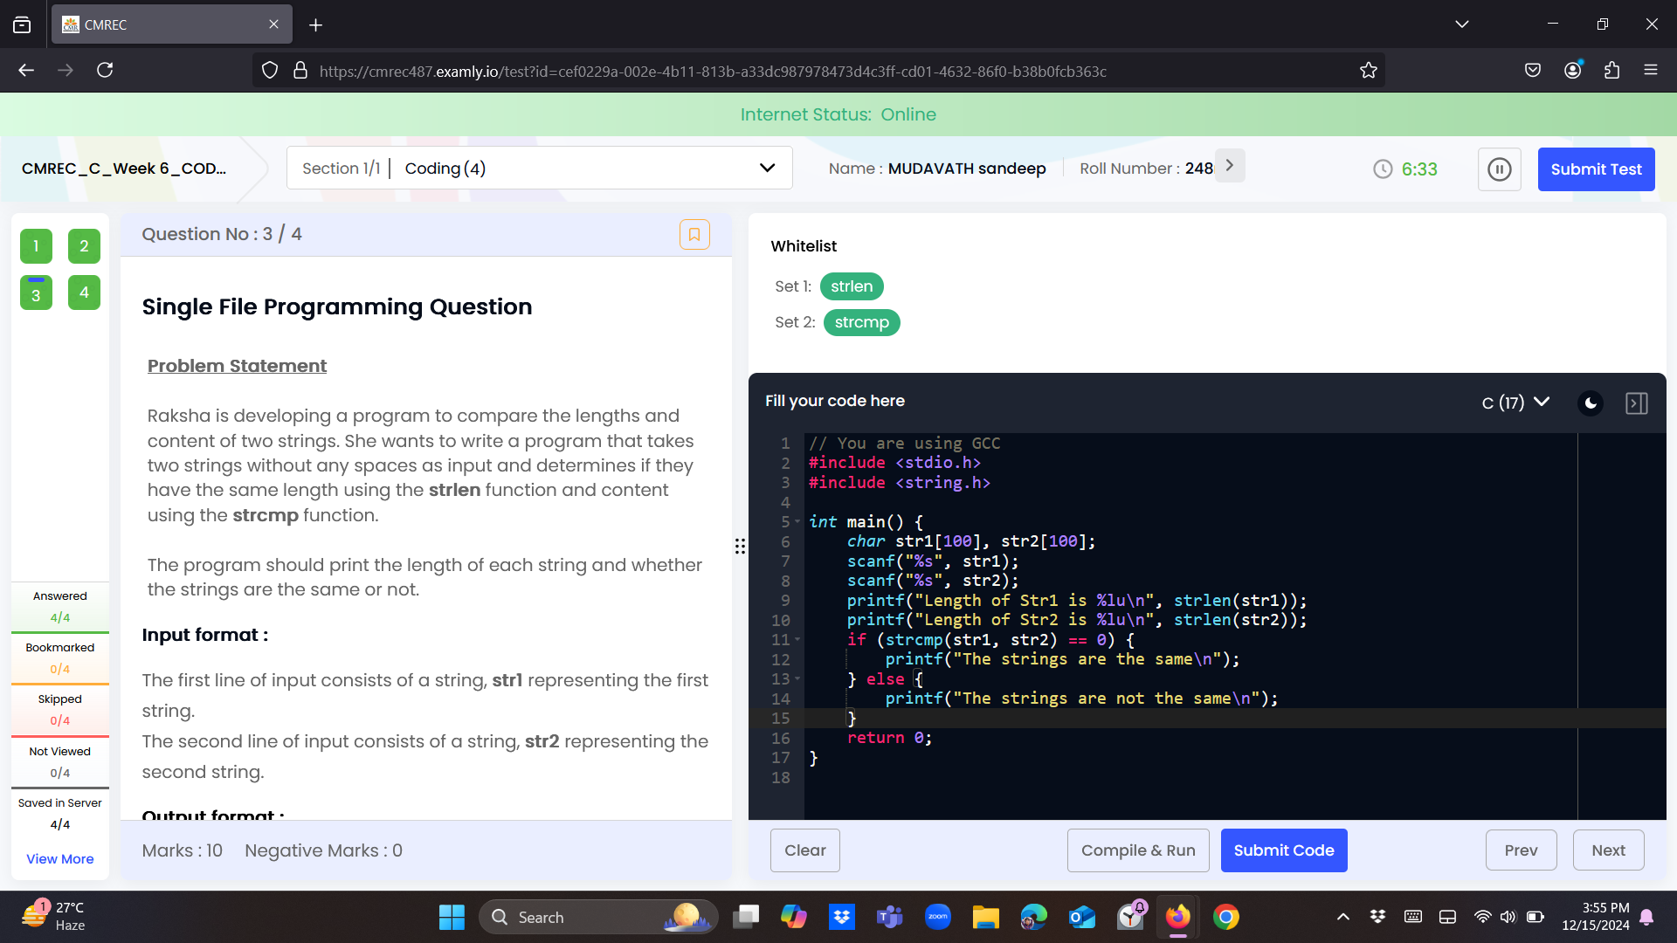This screenshot has width=1677, height=943.
Task: Toggle the editor dark mode moon icon
Action: tap(1591, 403)
